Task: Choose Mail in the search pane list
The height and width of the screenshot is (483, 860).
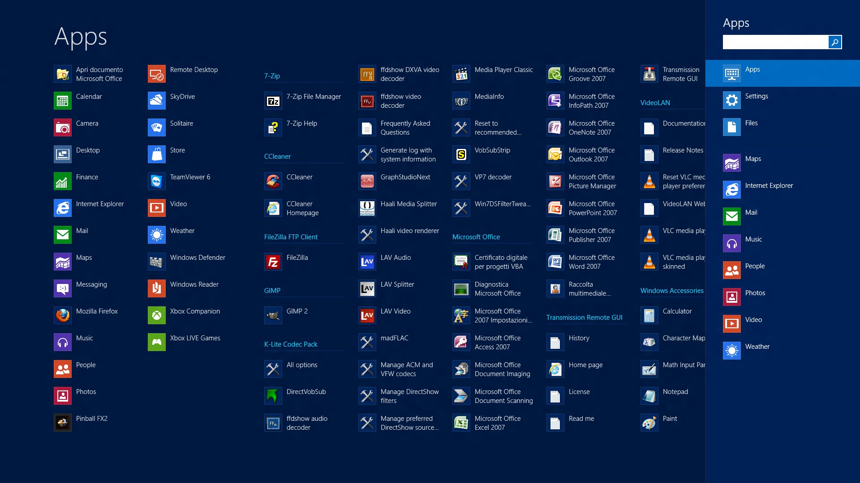Action: coord(783,216)
